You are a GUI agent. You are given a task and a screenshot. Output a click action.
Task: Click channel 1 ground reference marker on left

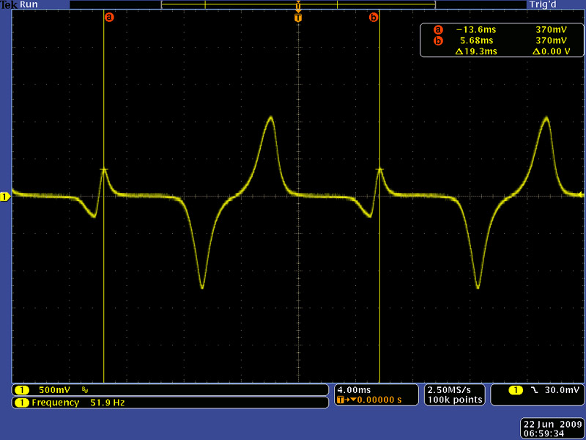[x=5, y=197]
